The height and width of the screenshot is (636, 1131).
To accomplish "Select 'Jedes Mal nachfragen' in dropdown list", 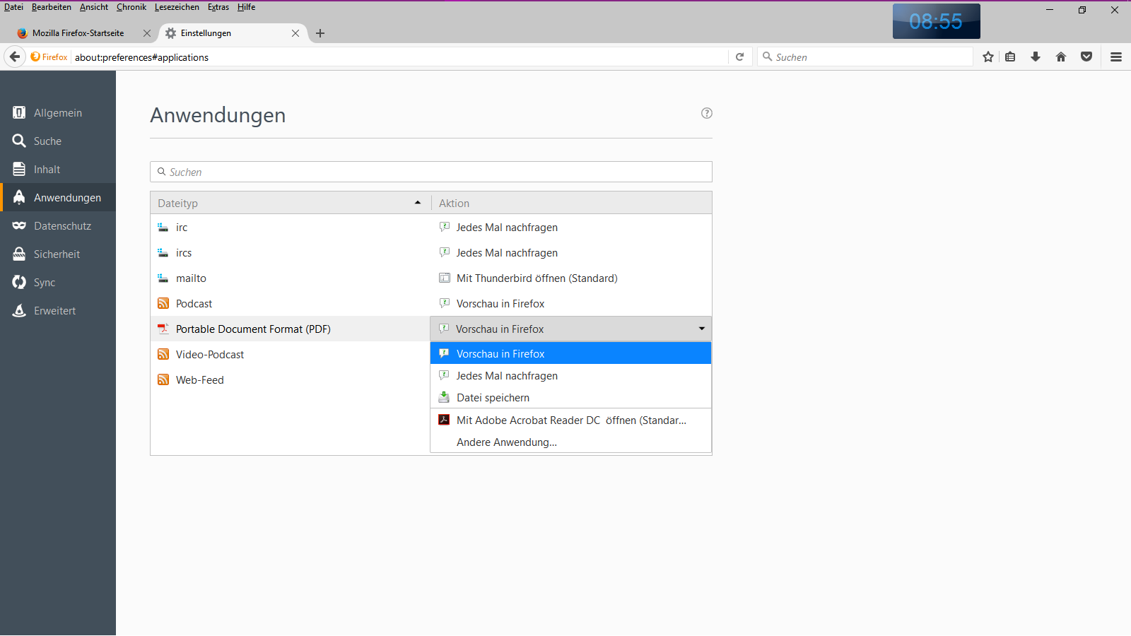I will [x=507, y=376].
